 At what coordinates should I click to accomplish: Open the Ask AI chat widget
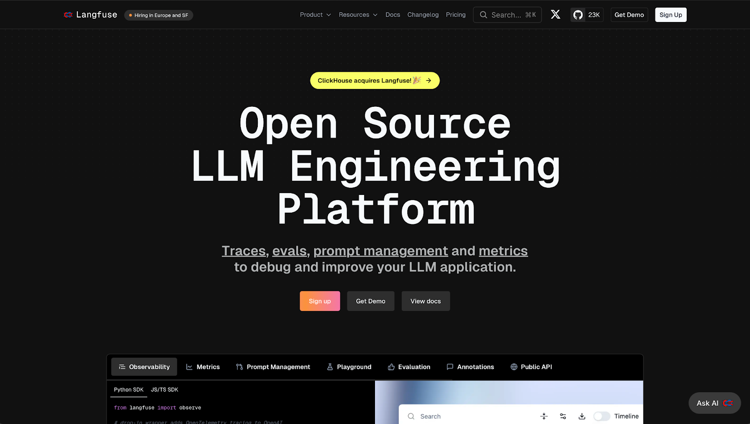point(714,403)
